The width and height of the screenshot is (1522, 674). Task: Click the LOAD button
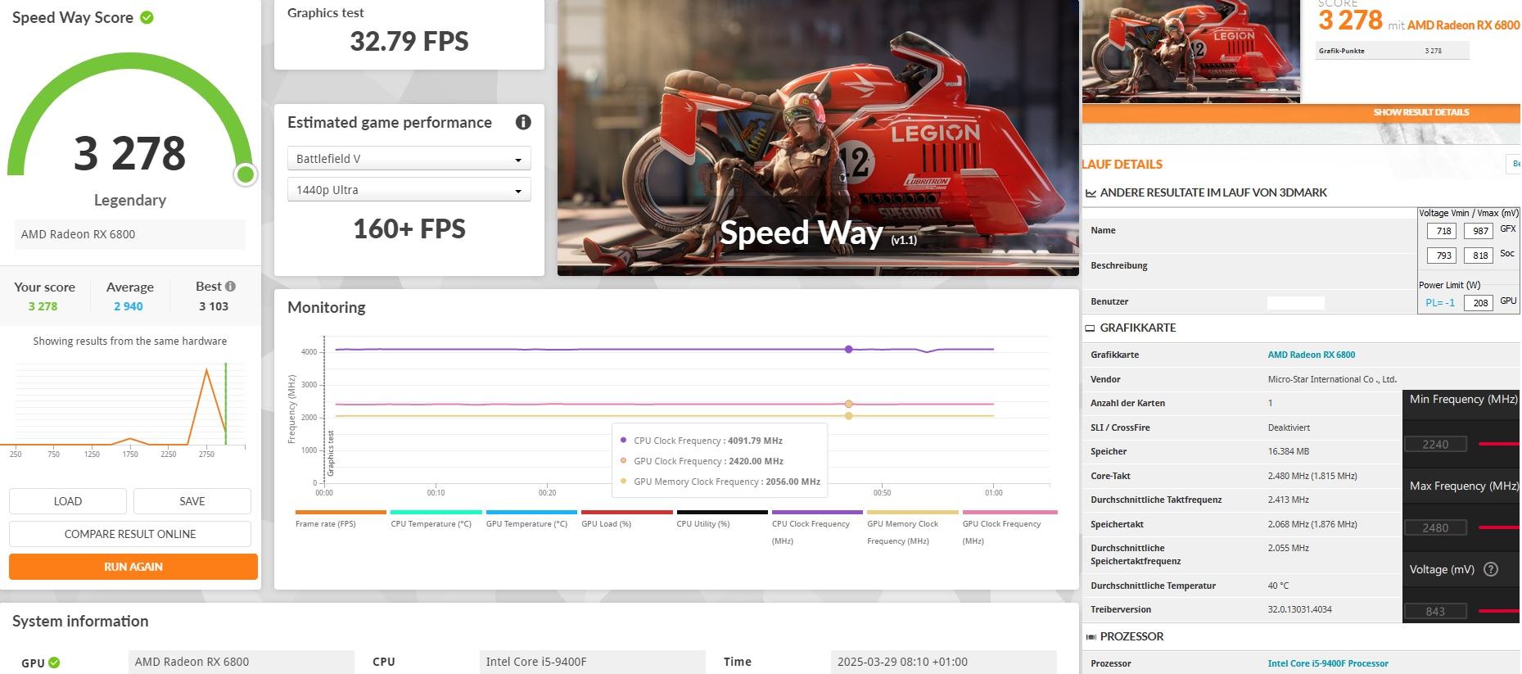(x=68, y=501)
